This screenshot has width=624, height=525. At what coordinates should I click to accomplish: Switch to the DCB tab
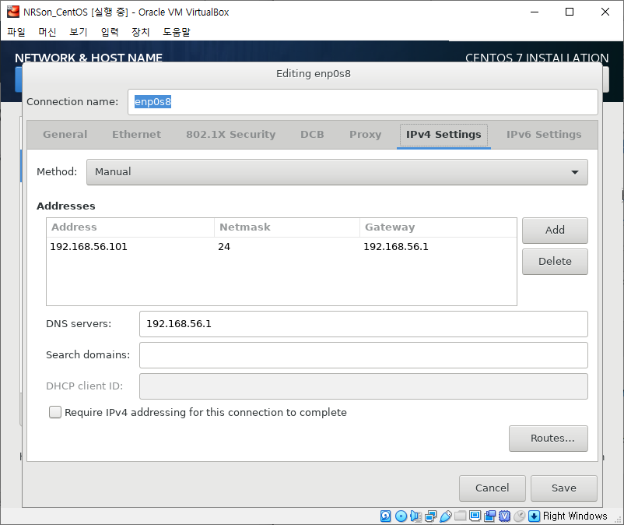(x=313, y=135)
